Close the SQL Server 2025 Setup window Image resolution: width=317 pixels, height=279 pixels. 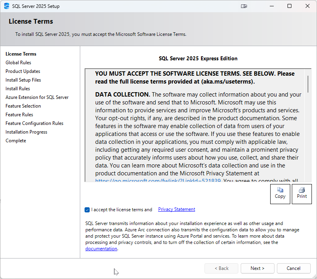pos(307,6)
